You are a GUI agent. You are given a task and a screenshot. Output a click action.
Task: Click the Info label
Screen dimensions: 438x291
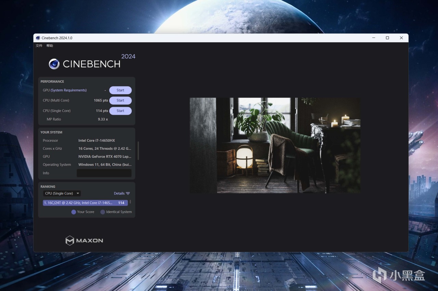46,173
